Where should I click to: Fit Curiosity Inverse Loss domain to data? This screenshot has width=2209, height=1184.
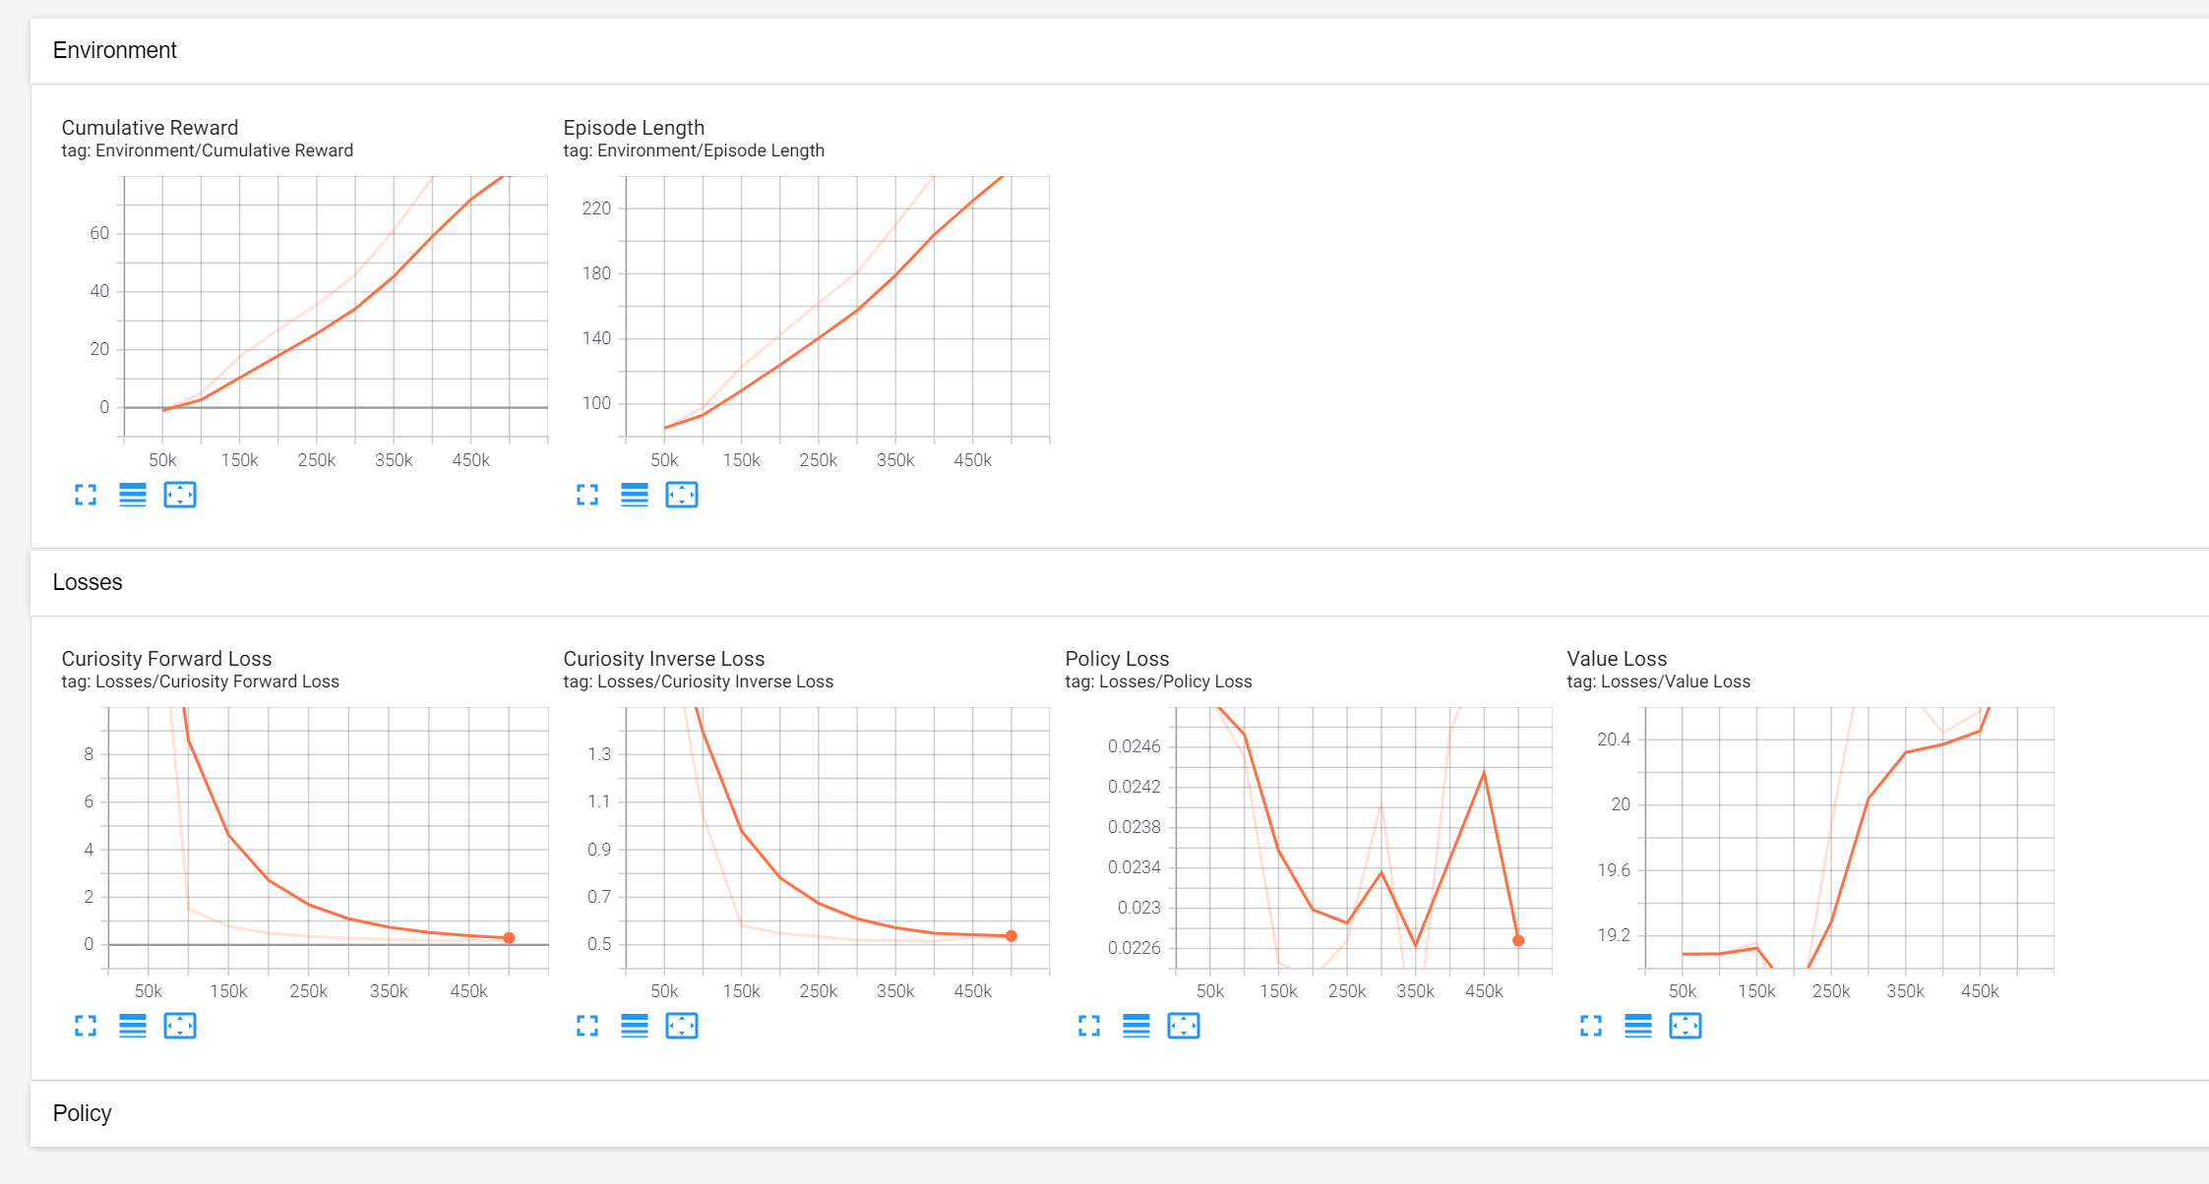(682, 1026)
